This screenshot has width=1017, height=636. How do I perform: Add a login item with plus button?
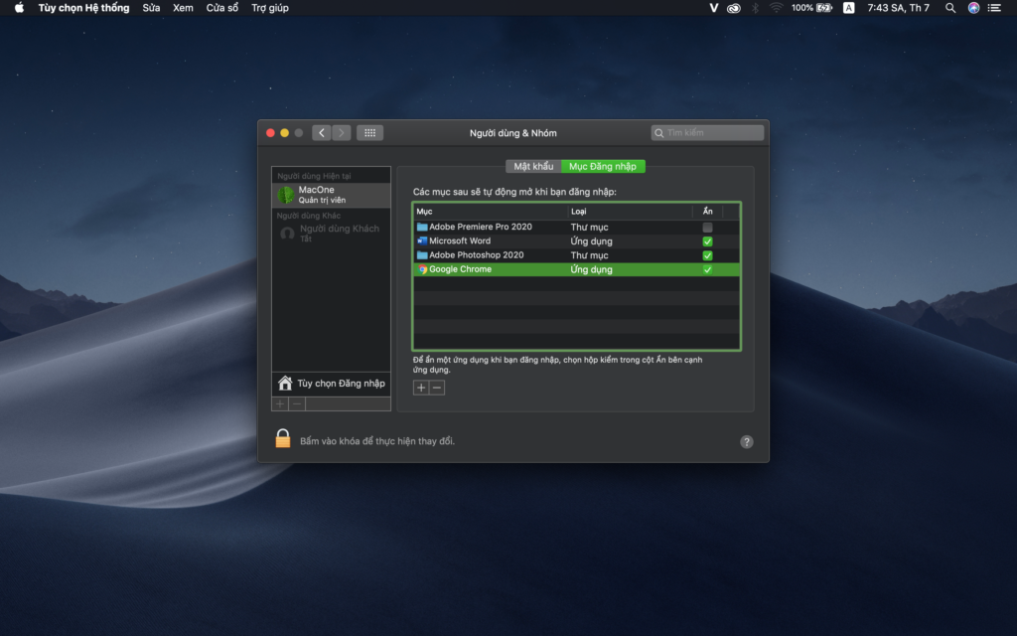(x=421, y=389)
